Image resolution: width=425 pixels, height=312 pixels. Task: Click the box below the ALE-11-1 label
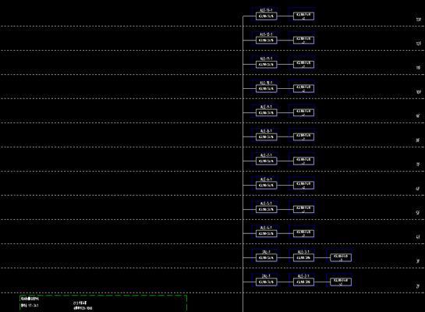coord(267,65)
